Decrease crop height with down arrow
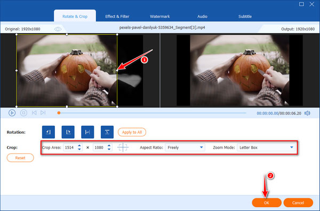320x211 pixels. point(109,149)
